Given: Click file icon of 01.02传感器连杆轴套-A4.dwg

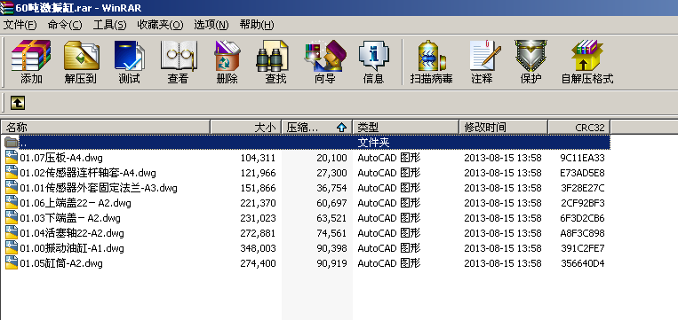Looking at the screenshot, I should pos(12,173).
